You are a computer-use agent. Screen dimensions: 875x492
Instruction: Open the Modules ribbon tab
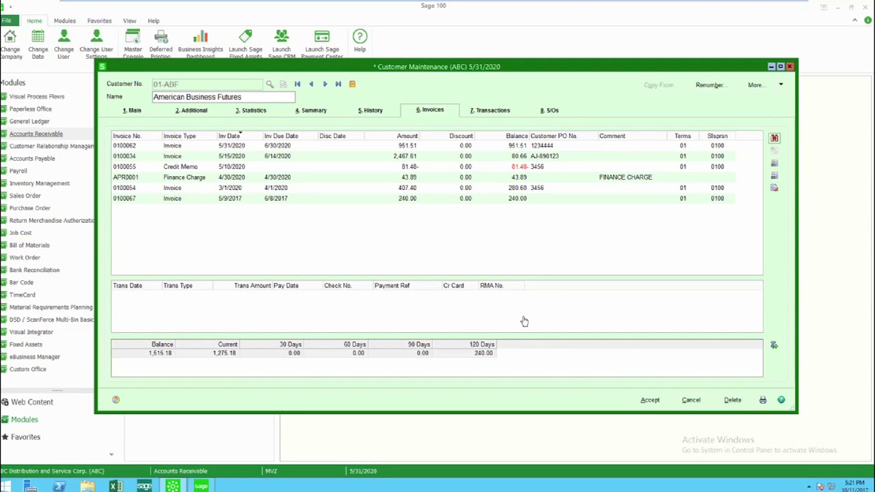coord(65,21)
